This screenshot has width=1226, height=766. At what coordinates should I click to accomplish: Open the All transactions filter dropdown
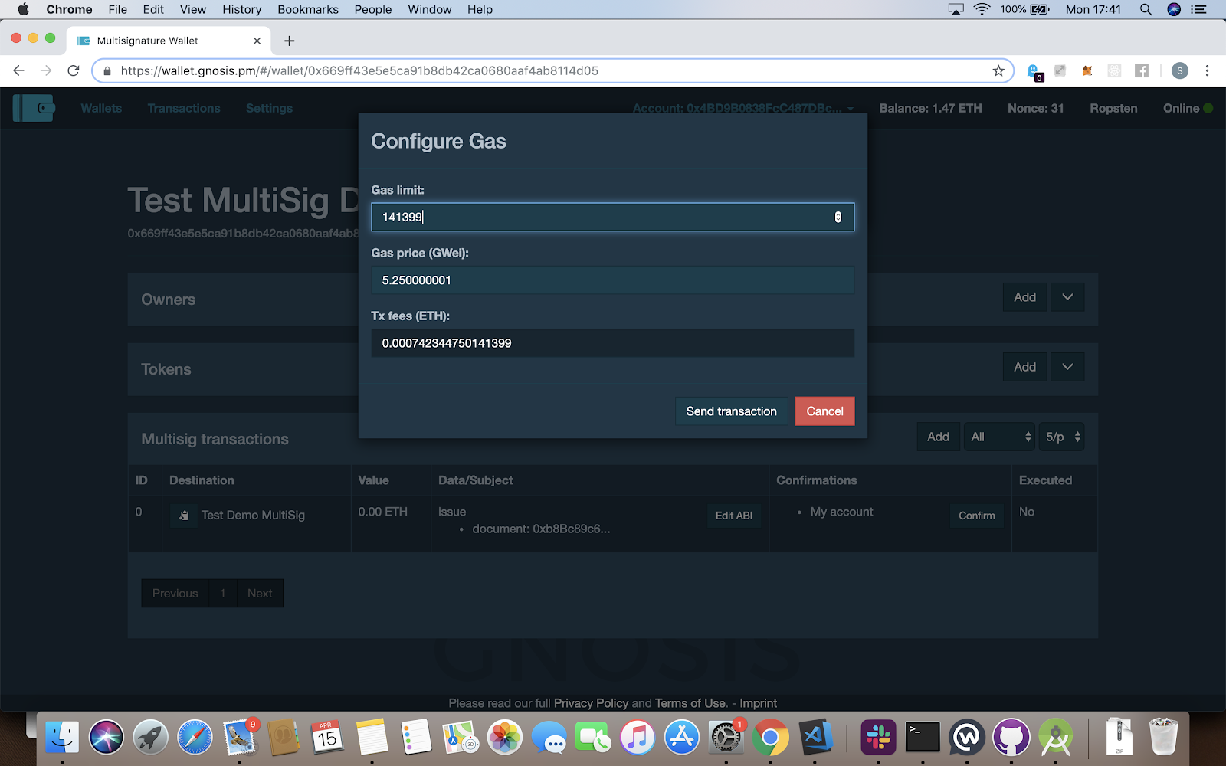coord(999,437)
